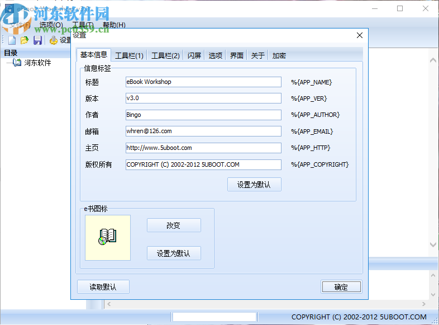Click 设置为默认 under the info tags
439x325 pixels.
[254, 185]
